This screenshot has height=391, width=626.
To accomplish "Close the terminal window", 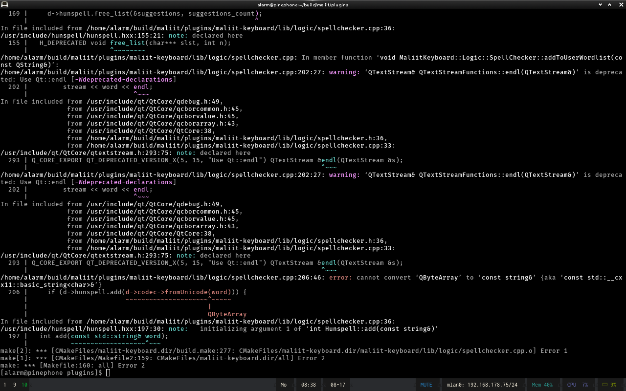I will 620,4.
